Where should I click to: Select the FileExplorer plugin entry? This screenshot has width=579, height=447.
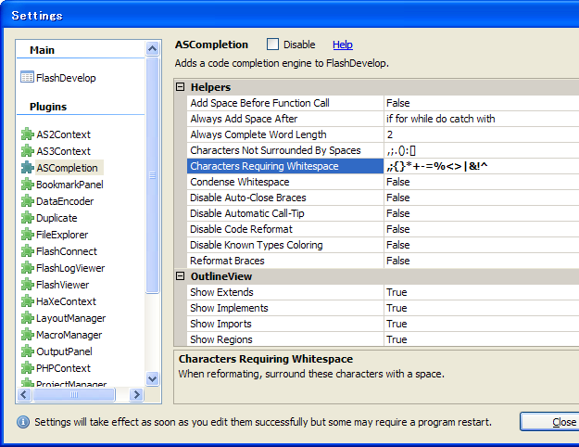62,235
